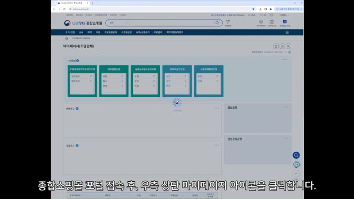Viewport: 354px width, 199px height.
Task: Click the main search input field
Action: point(172,23)
